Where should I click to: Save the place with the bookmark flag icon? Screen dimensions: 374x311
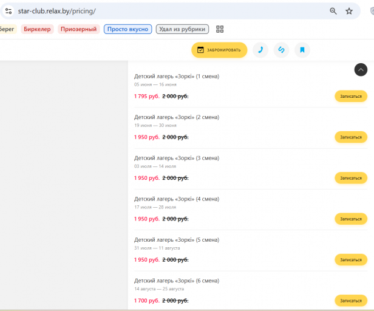coord(302,50)
